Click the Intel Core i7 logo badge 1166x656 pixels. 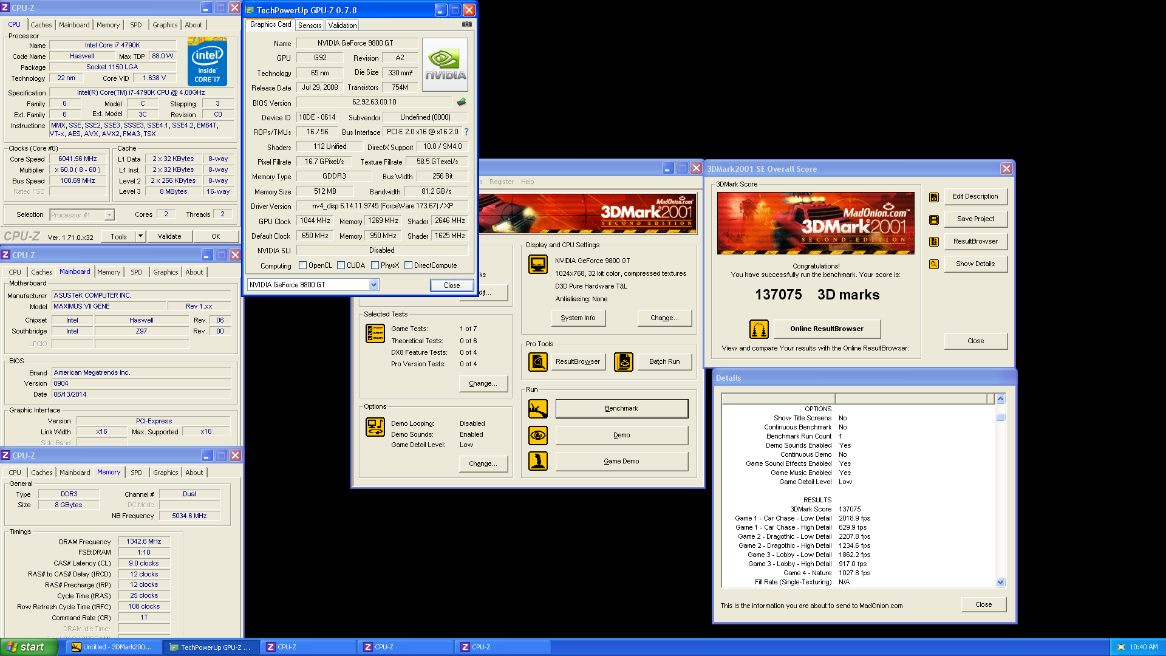pos(207,62)
